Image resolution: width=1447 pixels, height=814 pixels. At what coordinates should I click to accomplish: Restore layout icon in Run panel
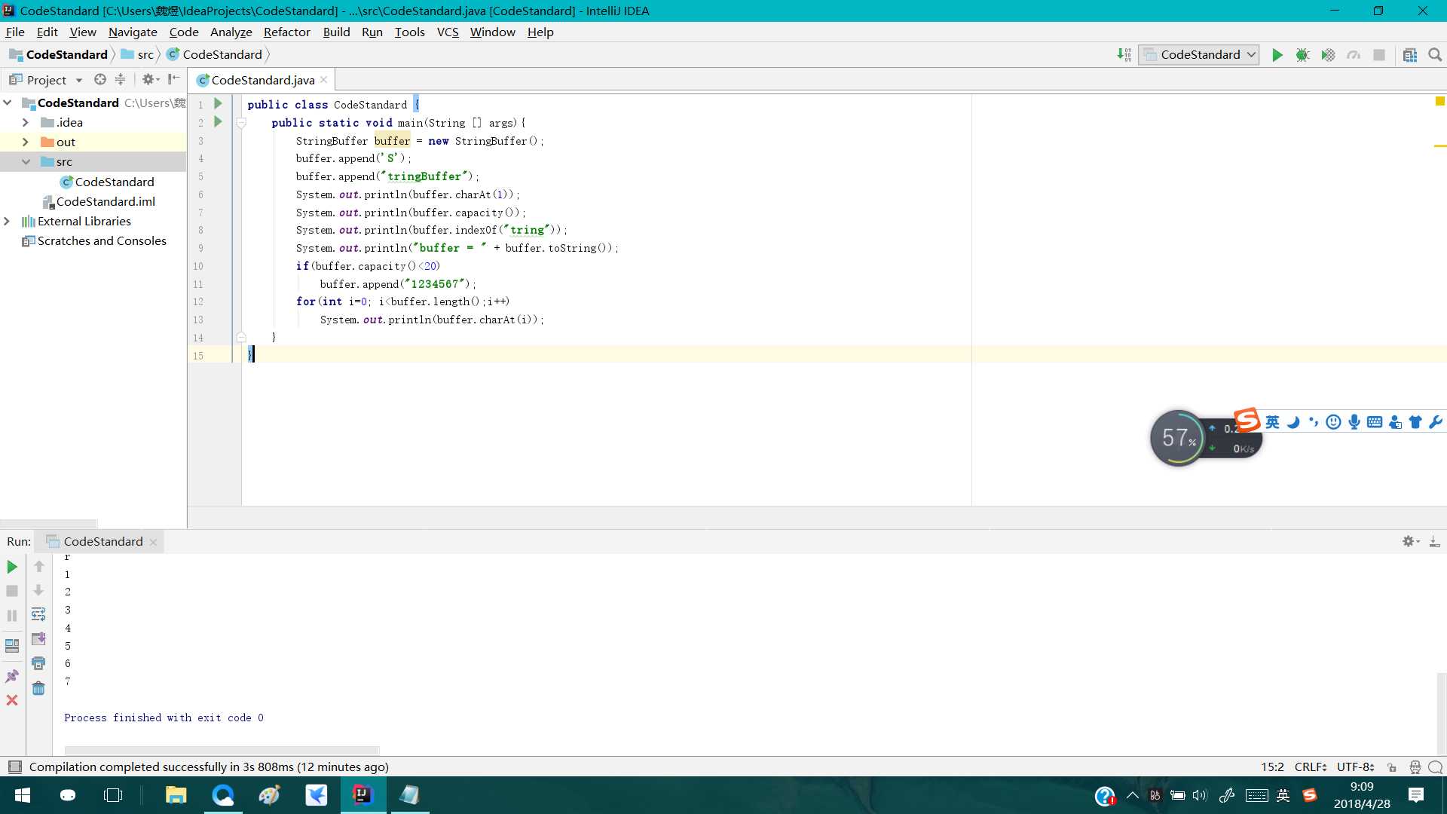(x=12, y=646)
